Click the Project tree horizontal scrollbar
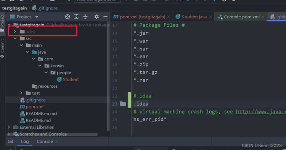Screen dimensions: 286x150 pyautogui.click(x=52, y=135)
